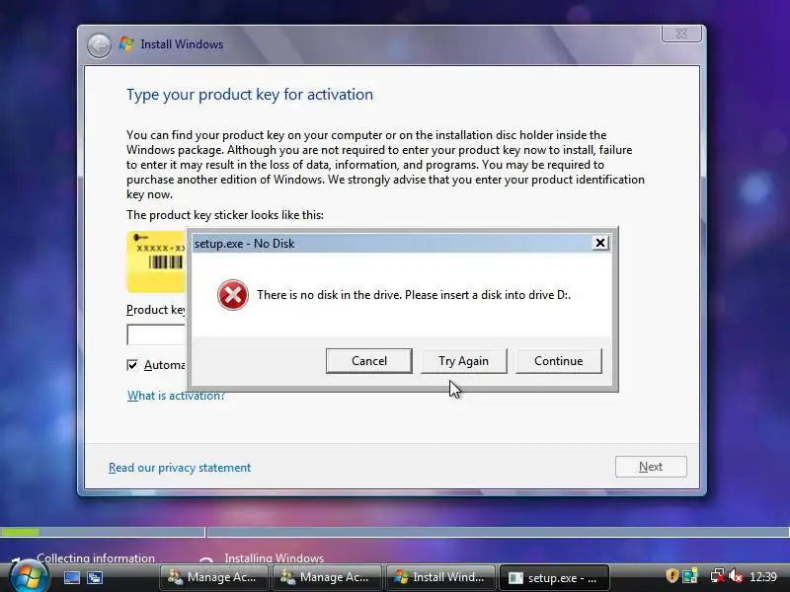Image resolution: width=790 pixels, height=592 pixels.
Task: Open the Read our privacy statement link
Action: pyautogui.click(x=180, y=468)
